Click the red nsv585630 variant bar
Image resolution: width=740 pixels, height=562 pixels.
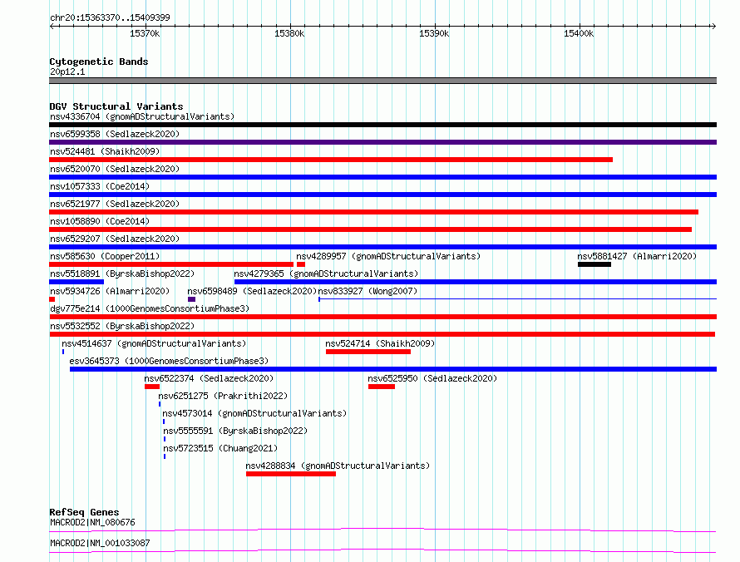point(171,264)
